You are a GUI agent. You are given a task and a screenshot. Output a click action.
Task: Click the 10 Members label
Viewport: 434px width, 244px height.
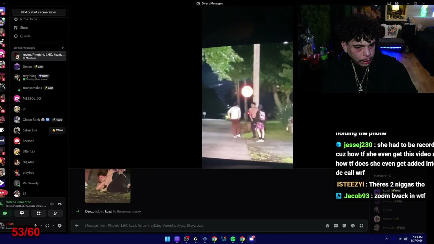pos(29,58)
